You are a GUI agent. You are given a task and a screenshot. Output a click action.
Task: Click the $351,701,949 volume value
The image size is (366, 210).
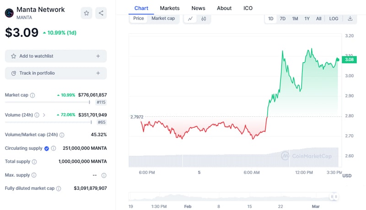[x=92, y=115]
